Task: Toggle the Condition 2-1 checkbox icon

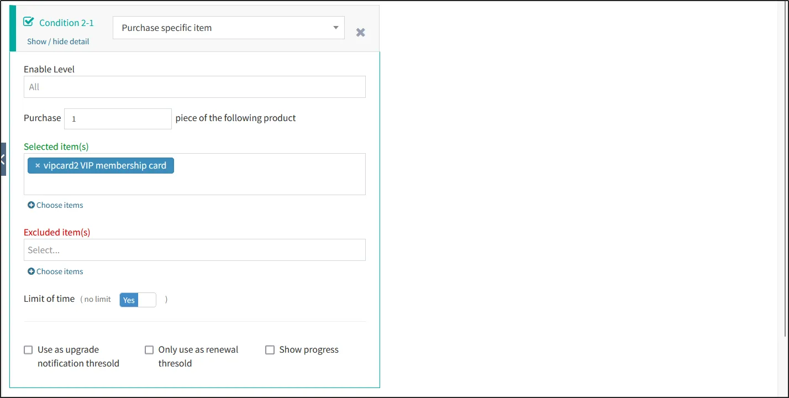Action: 29,22
